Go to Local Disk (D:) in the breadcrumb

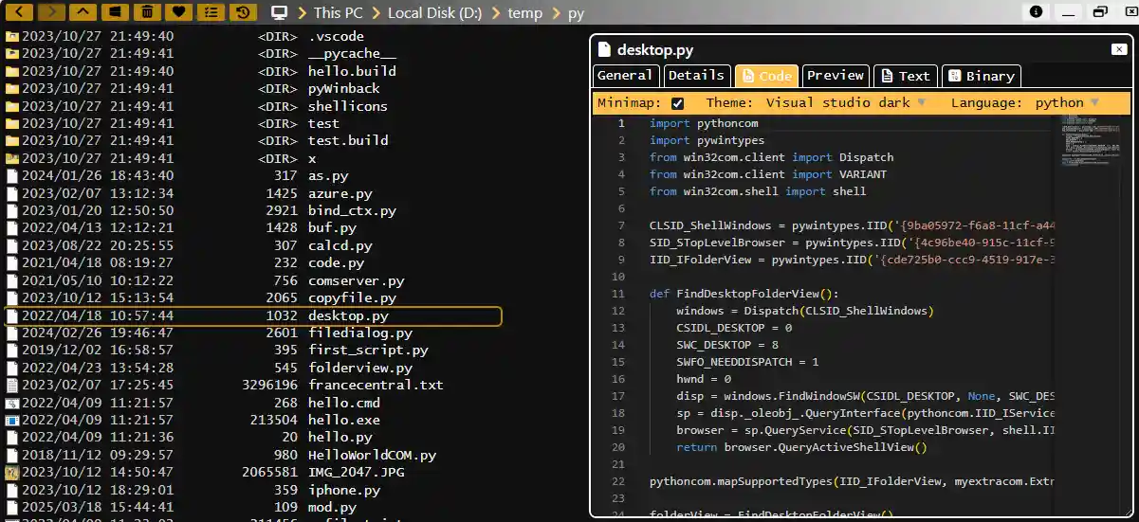click(x=435, y=12)
